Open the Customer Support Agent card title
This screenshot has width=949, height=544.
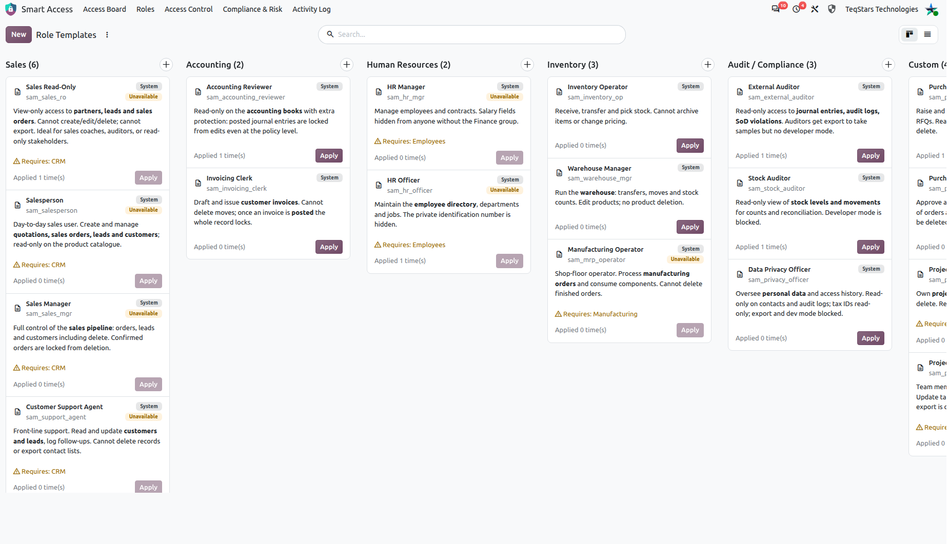64,407
